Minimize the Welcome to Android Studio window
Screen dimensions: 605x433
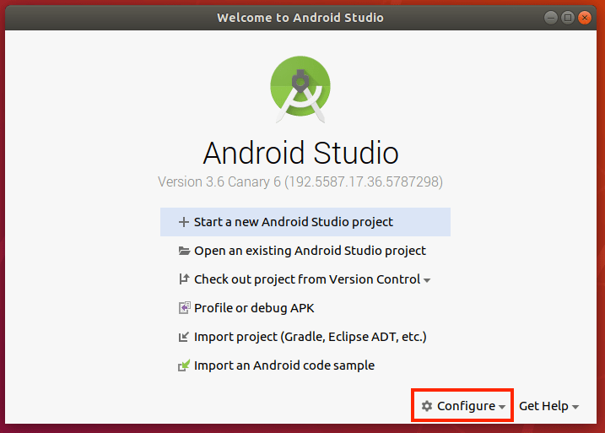551,18
